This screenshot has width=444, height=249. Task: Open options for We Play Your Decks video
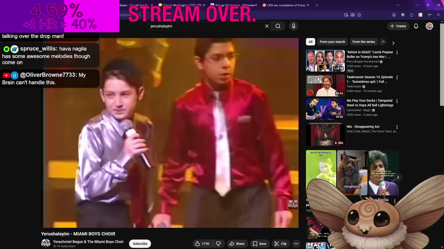[x=397, y=101]
